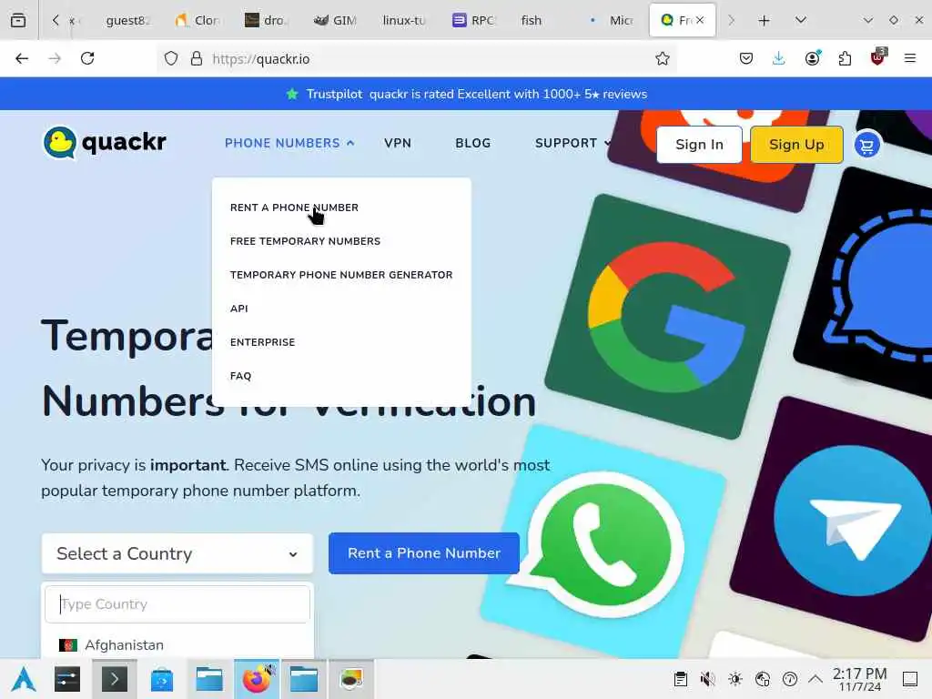This screenshot has width=932, height=699.
Task: Click the browser Back arrow button
Action: 22,58
